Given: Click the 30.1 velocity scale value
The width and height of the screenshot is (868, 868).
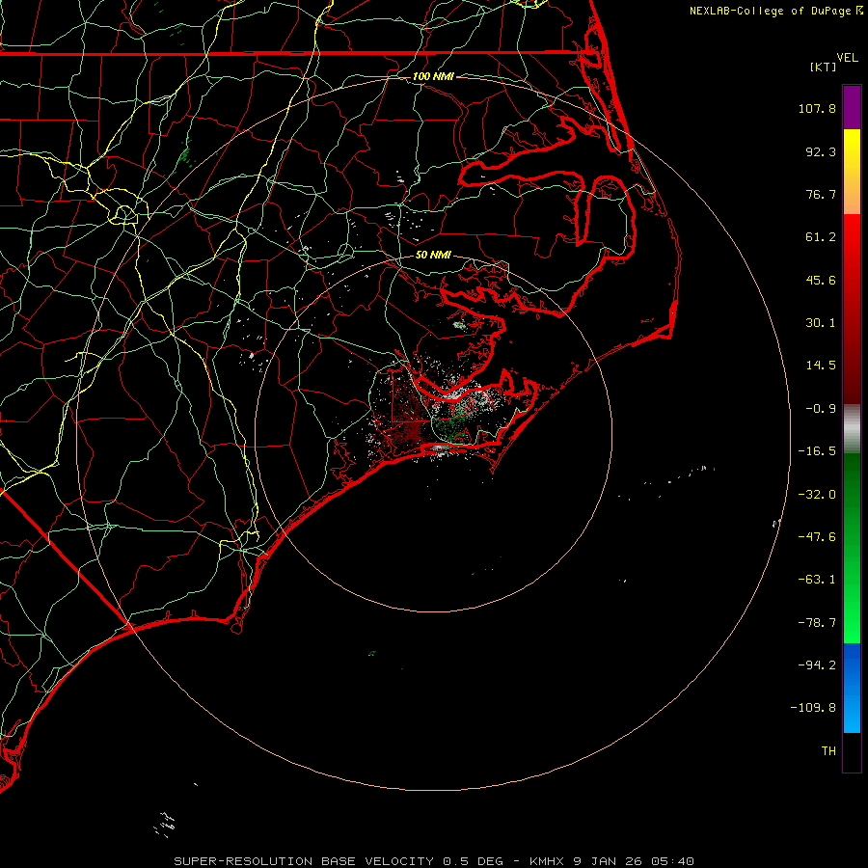Looking at the screenshot, I should coord(821,323).
